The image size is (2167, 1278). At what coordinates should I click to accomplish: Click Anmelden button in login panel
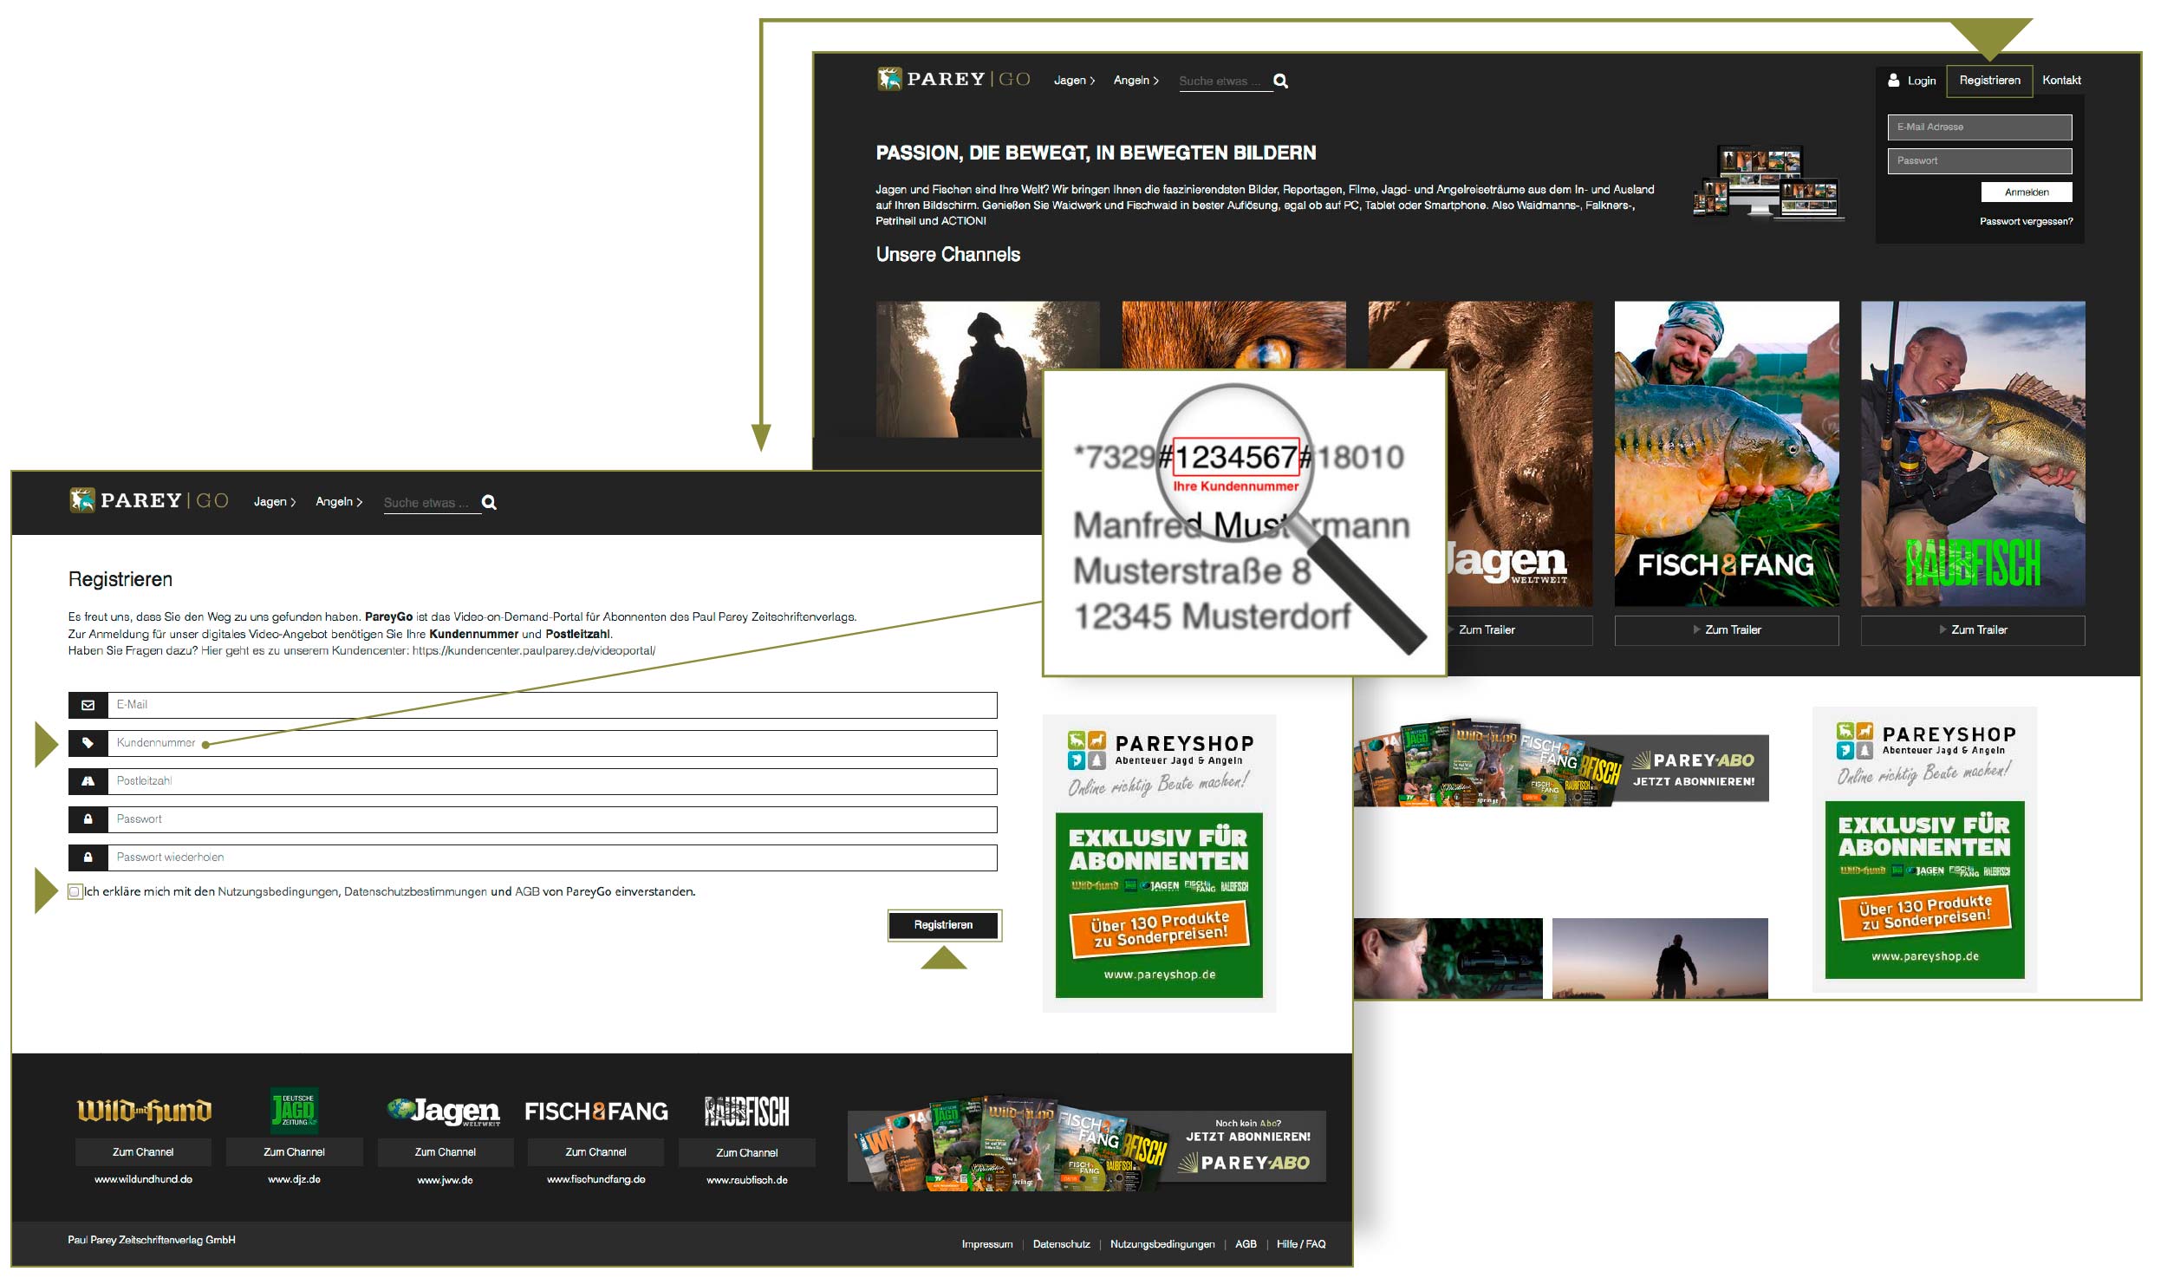(x=2027, y=192)
